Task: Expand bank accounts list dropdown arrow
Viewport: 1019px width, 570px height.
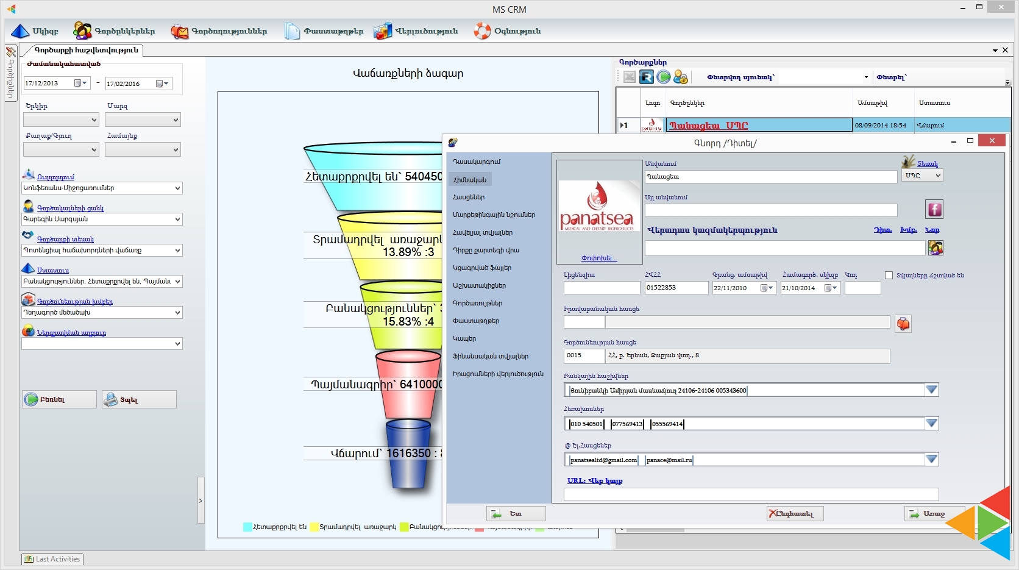Action: pyautogui.click(x=931, y=390)
